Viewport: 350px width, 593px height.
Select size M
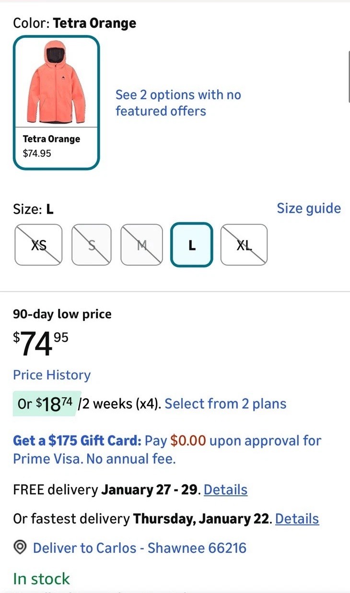tap(141, 245)
